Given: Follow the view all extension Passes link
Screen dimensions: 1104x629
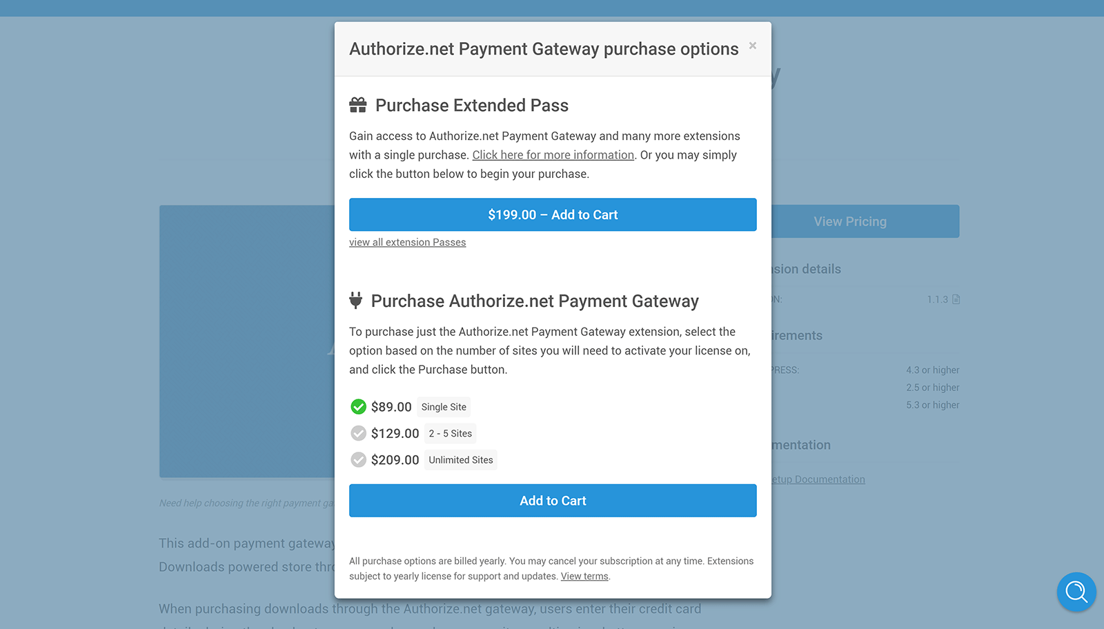Looking at the screenshot, I should pos(407,242).
